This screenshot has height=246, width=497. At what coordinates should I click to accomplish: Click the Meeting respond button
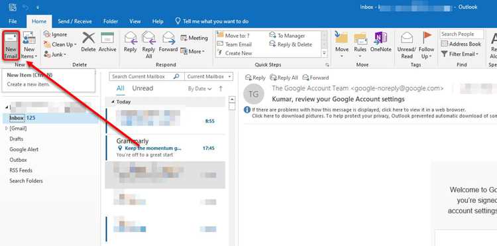click(x=194, y=38)
